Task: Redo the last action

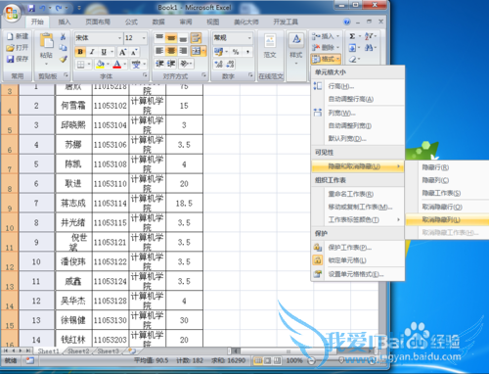Action: pos(59,8)
